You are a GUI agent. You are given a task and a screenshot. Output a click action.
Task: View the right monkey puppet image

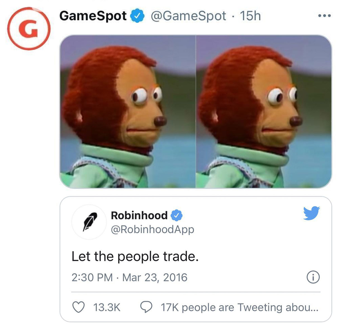264,111
